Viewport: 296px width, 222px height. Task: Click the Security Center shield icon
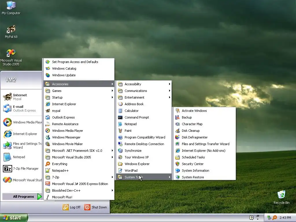click(177, 164)
